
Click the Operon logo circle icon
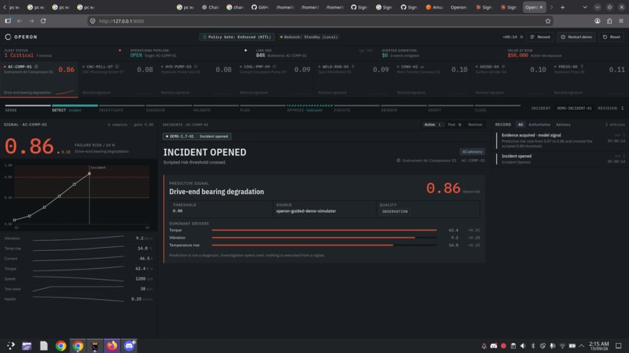click(x=8, y=37)
